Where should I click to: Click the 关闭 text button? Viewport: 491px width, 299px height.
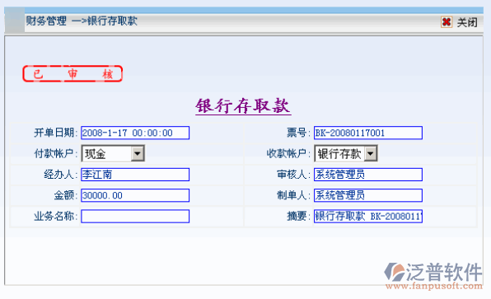(x=467, y=22)
